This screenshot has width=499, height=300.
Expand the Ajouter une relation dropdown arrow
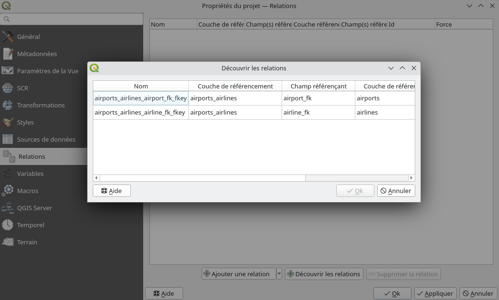coord(279,274)
